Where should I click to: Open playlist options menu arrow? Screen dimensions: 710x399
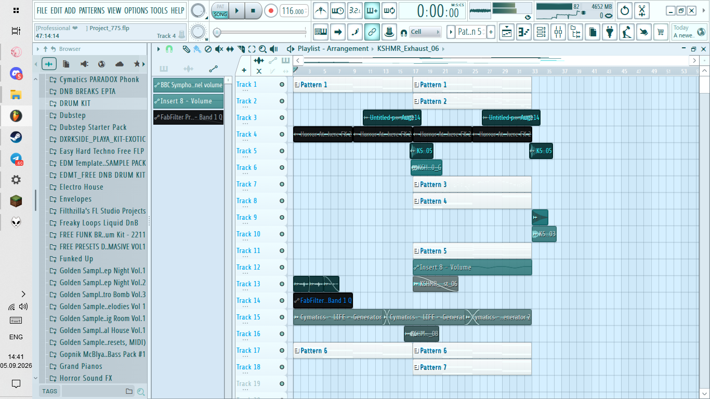pos(159,49)
